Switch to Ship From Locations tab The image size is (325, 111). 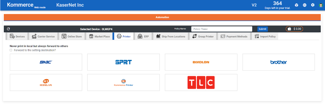pos(171,36)
